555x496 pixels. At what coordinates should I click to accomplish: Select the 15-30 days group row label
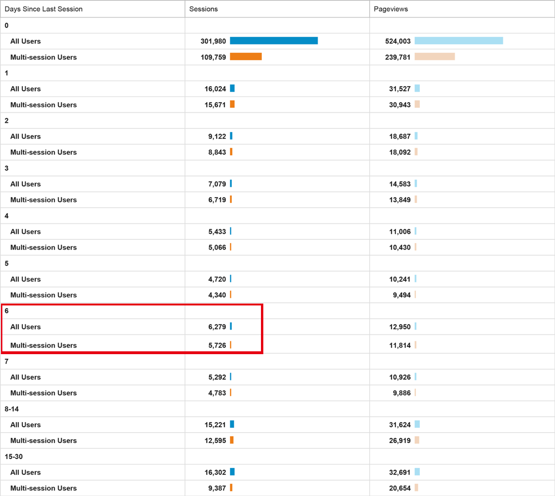pos(14,456)
